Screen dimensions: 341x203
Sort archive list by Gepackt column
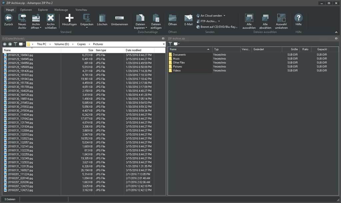(320, 49)
